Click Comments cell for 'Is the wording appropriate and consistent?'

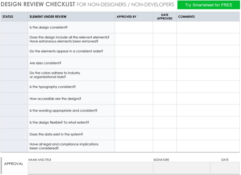coord(208,111)
